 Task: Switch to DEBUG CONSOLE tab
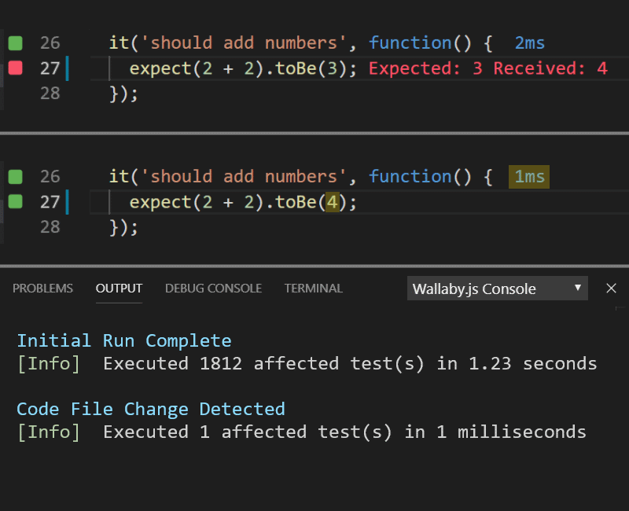click(x=213, y=289)
